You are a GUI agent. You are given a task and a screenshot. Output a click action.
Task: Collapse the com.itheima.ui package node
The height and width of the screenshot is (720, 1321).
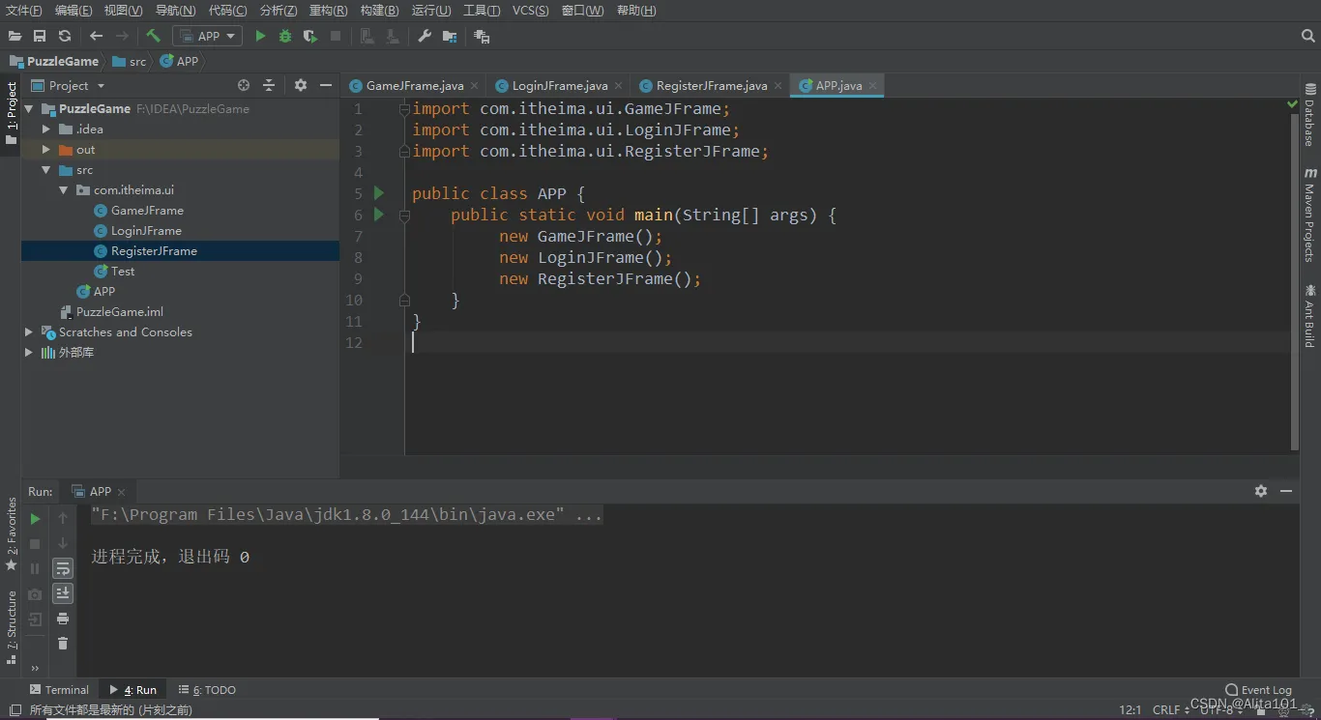click(x=63, y=190)
